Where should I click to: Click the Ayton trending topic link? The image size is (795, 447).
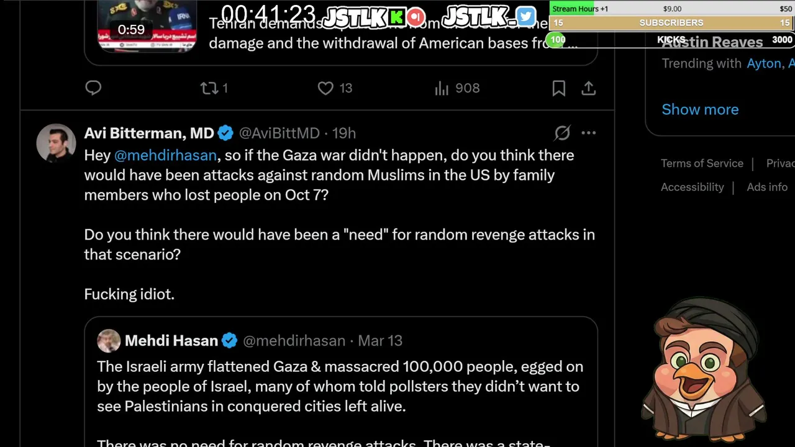point(763,63)
